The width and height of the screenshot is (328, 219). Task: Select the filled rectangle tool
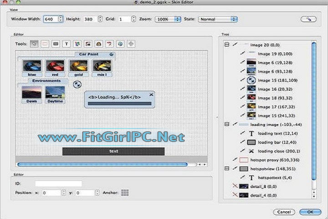coord(56,44)
